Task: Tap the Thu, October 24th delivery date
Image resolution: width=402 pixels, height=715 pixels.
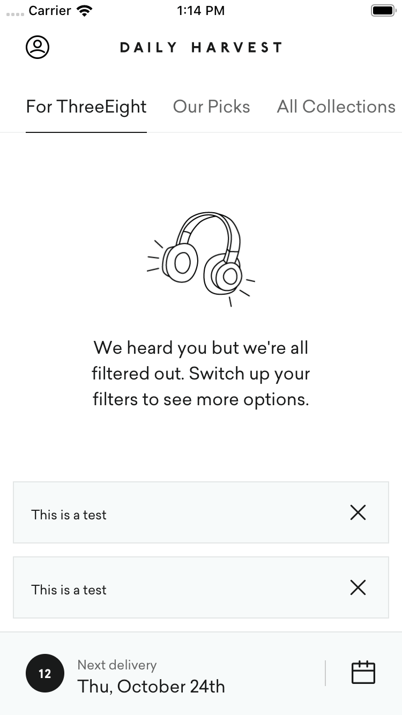Action: click(152, 687)
